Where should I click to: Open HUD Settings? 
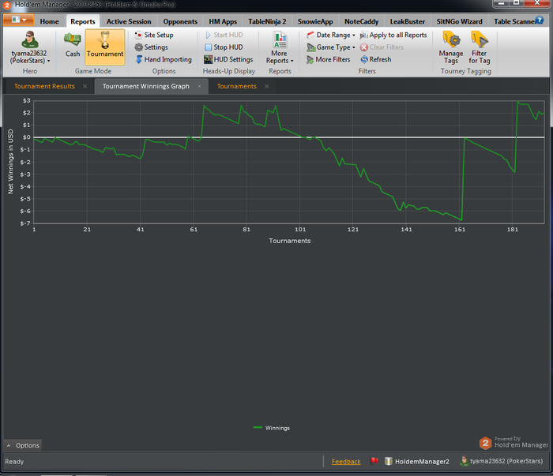pos(228,59)
